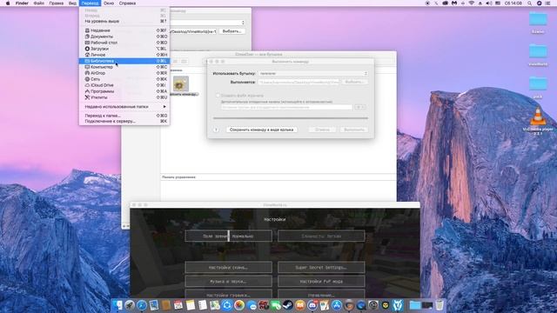557x313 pixels.
Task: Open the dropdown in the back command window
Action: 208,23
